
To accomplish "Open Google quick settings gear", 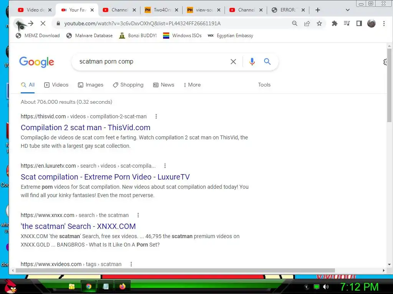I will (385, 62).
